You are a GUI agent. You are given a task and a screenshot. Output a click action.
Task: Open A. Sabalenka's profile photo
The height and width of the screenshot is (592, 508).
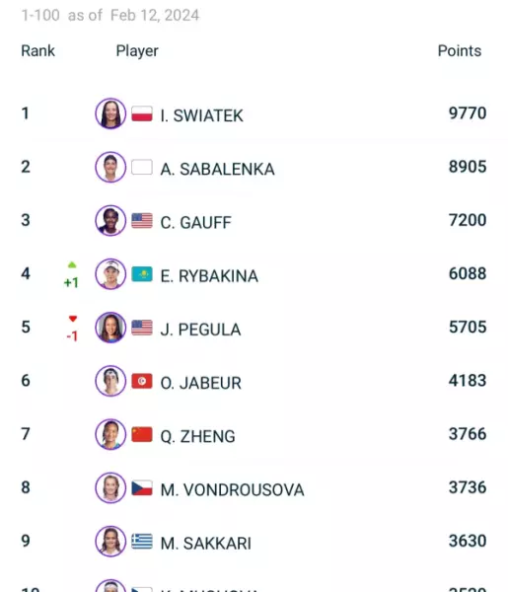click(x=110, y=167)
